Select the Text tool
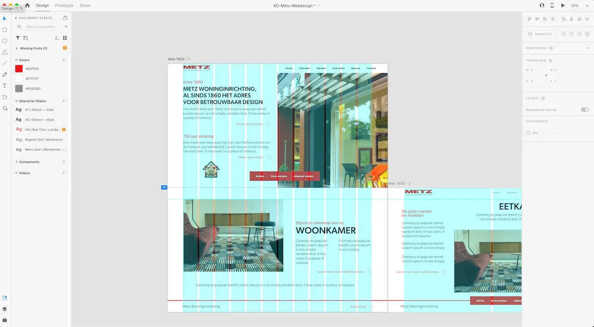 pos(5,86)
